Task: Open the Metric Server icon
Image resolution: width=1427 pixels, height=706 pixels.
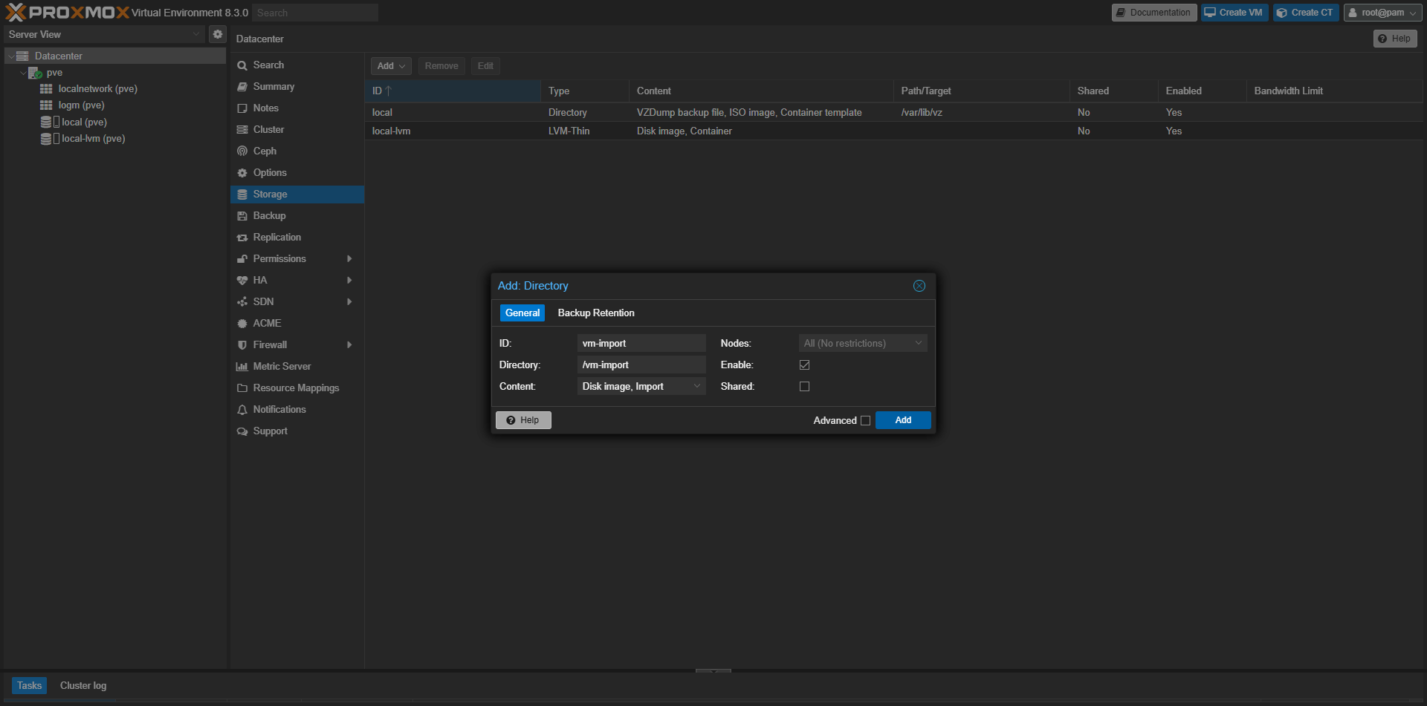Action: coord(243,366)
